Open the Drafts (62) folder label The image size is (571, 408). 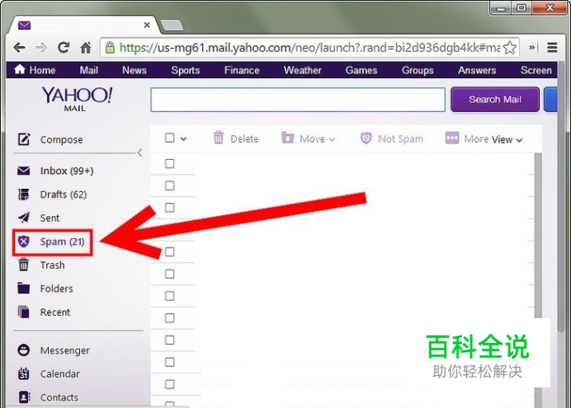click(64, 195)
